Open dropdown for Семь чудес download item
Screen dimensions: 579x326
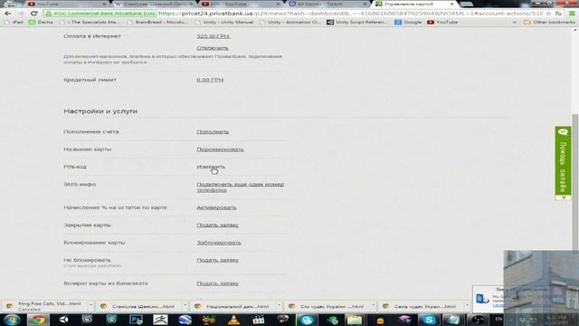coord(467,306)
